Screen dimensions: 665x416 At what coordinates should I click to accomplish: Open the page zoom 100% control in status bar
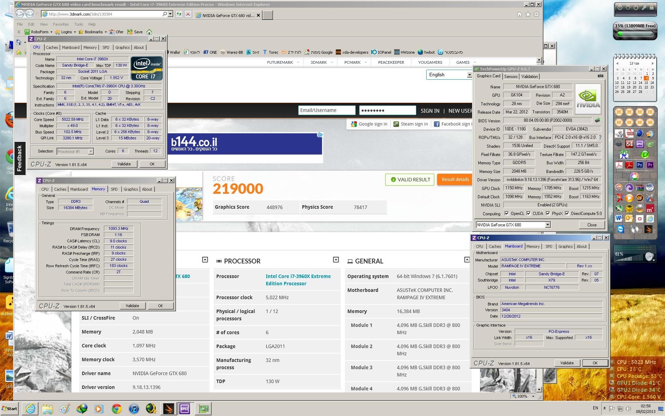524,396
